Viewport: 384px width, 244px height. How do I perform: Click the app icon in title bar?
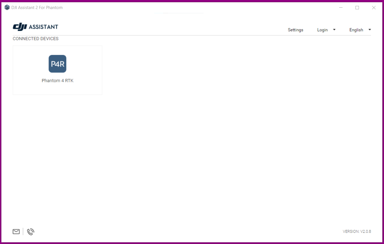click(7, 8)
